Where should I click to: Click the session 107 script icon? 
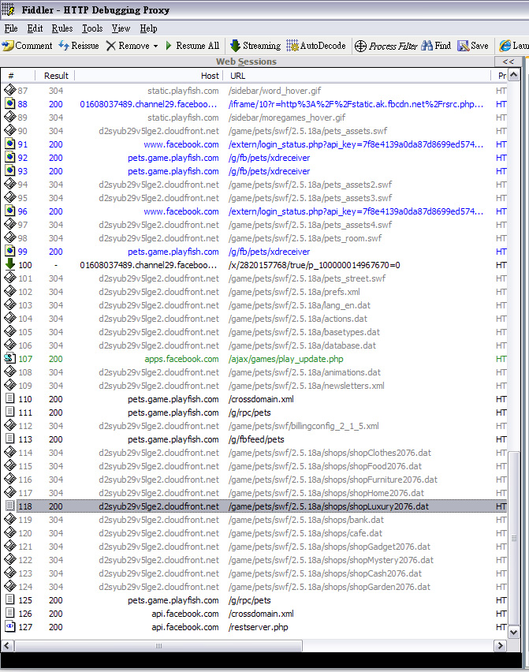click(x=9, y=358)
